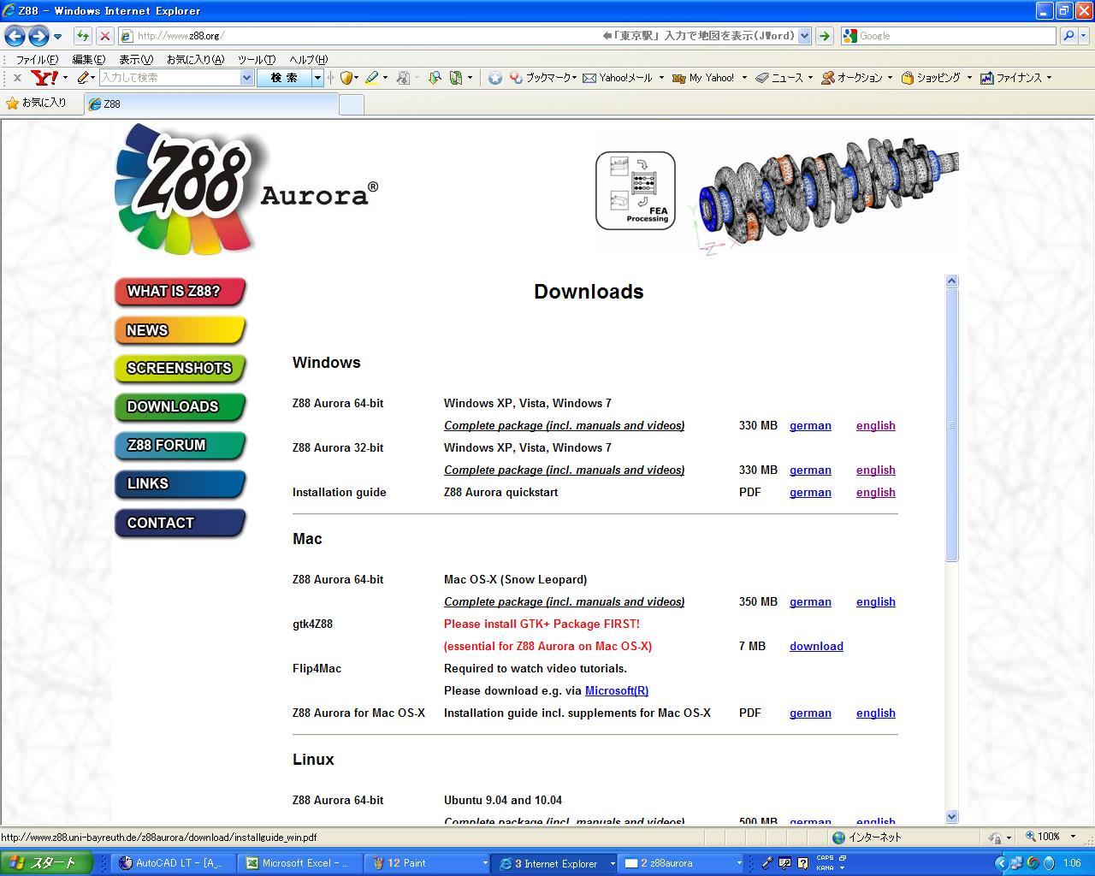Click the CONTACT navigation button
The image size is (1095, 876).
tap(180, 523)
